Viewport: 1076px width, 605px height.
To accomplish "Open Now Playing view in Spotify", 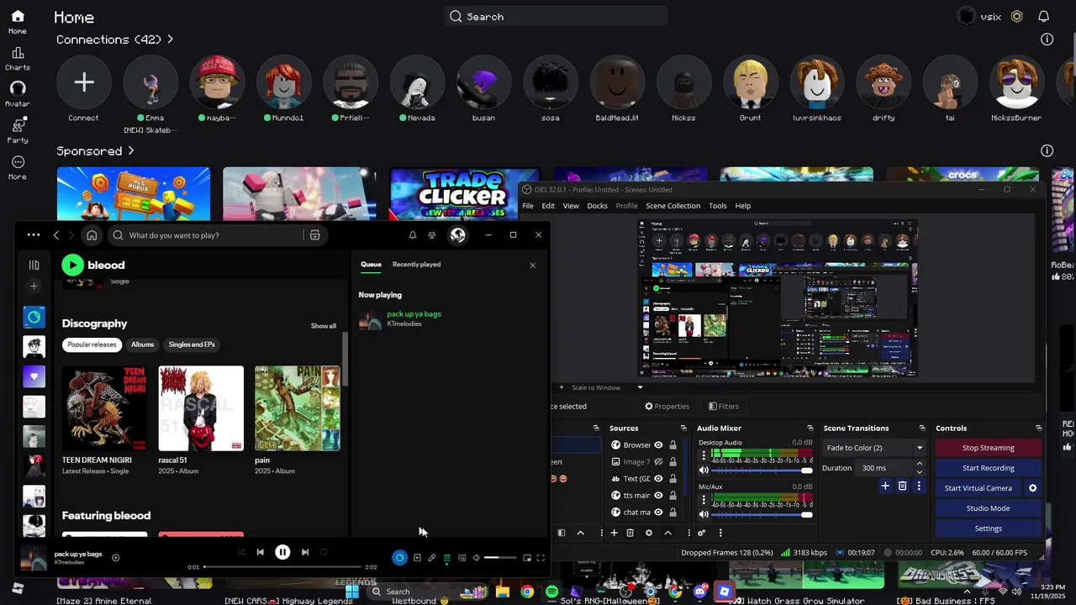I will click(x=417, y=558).
